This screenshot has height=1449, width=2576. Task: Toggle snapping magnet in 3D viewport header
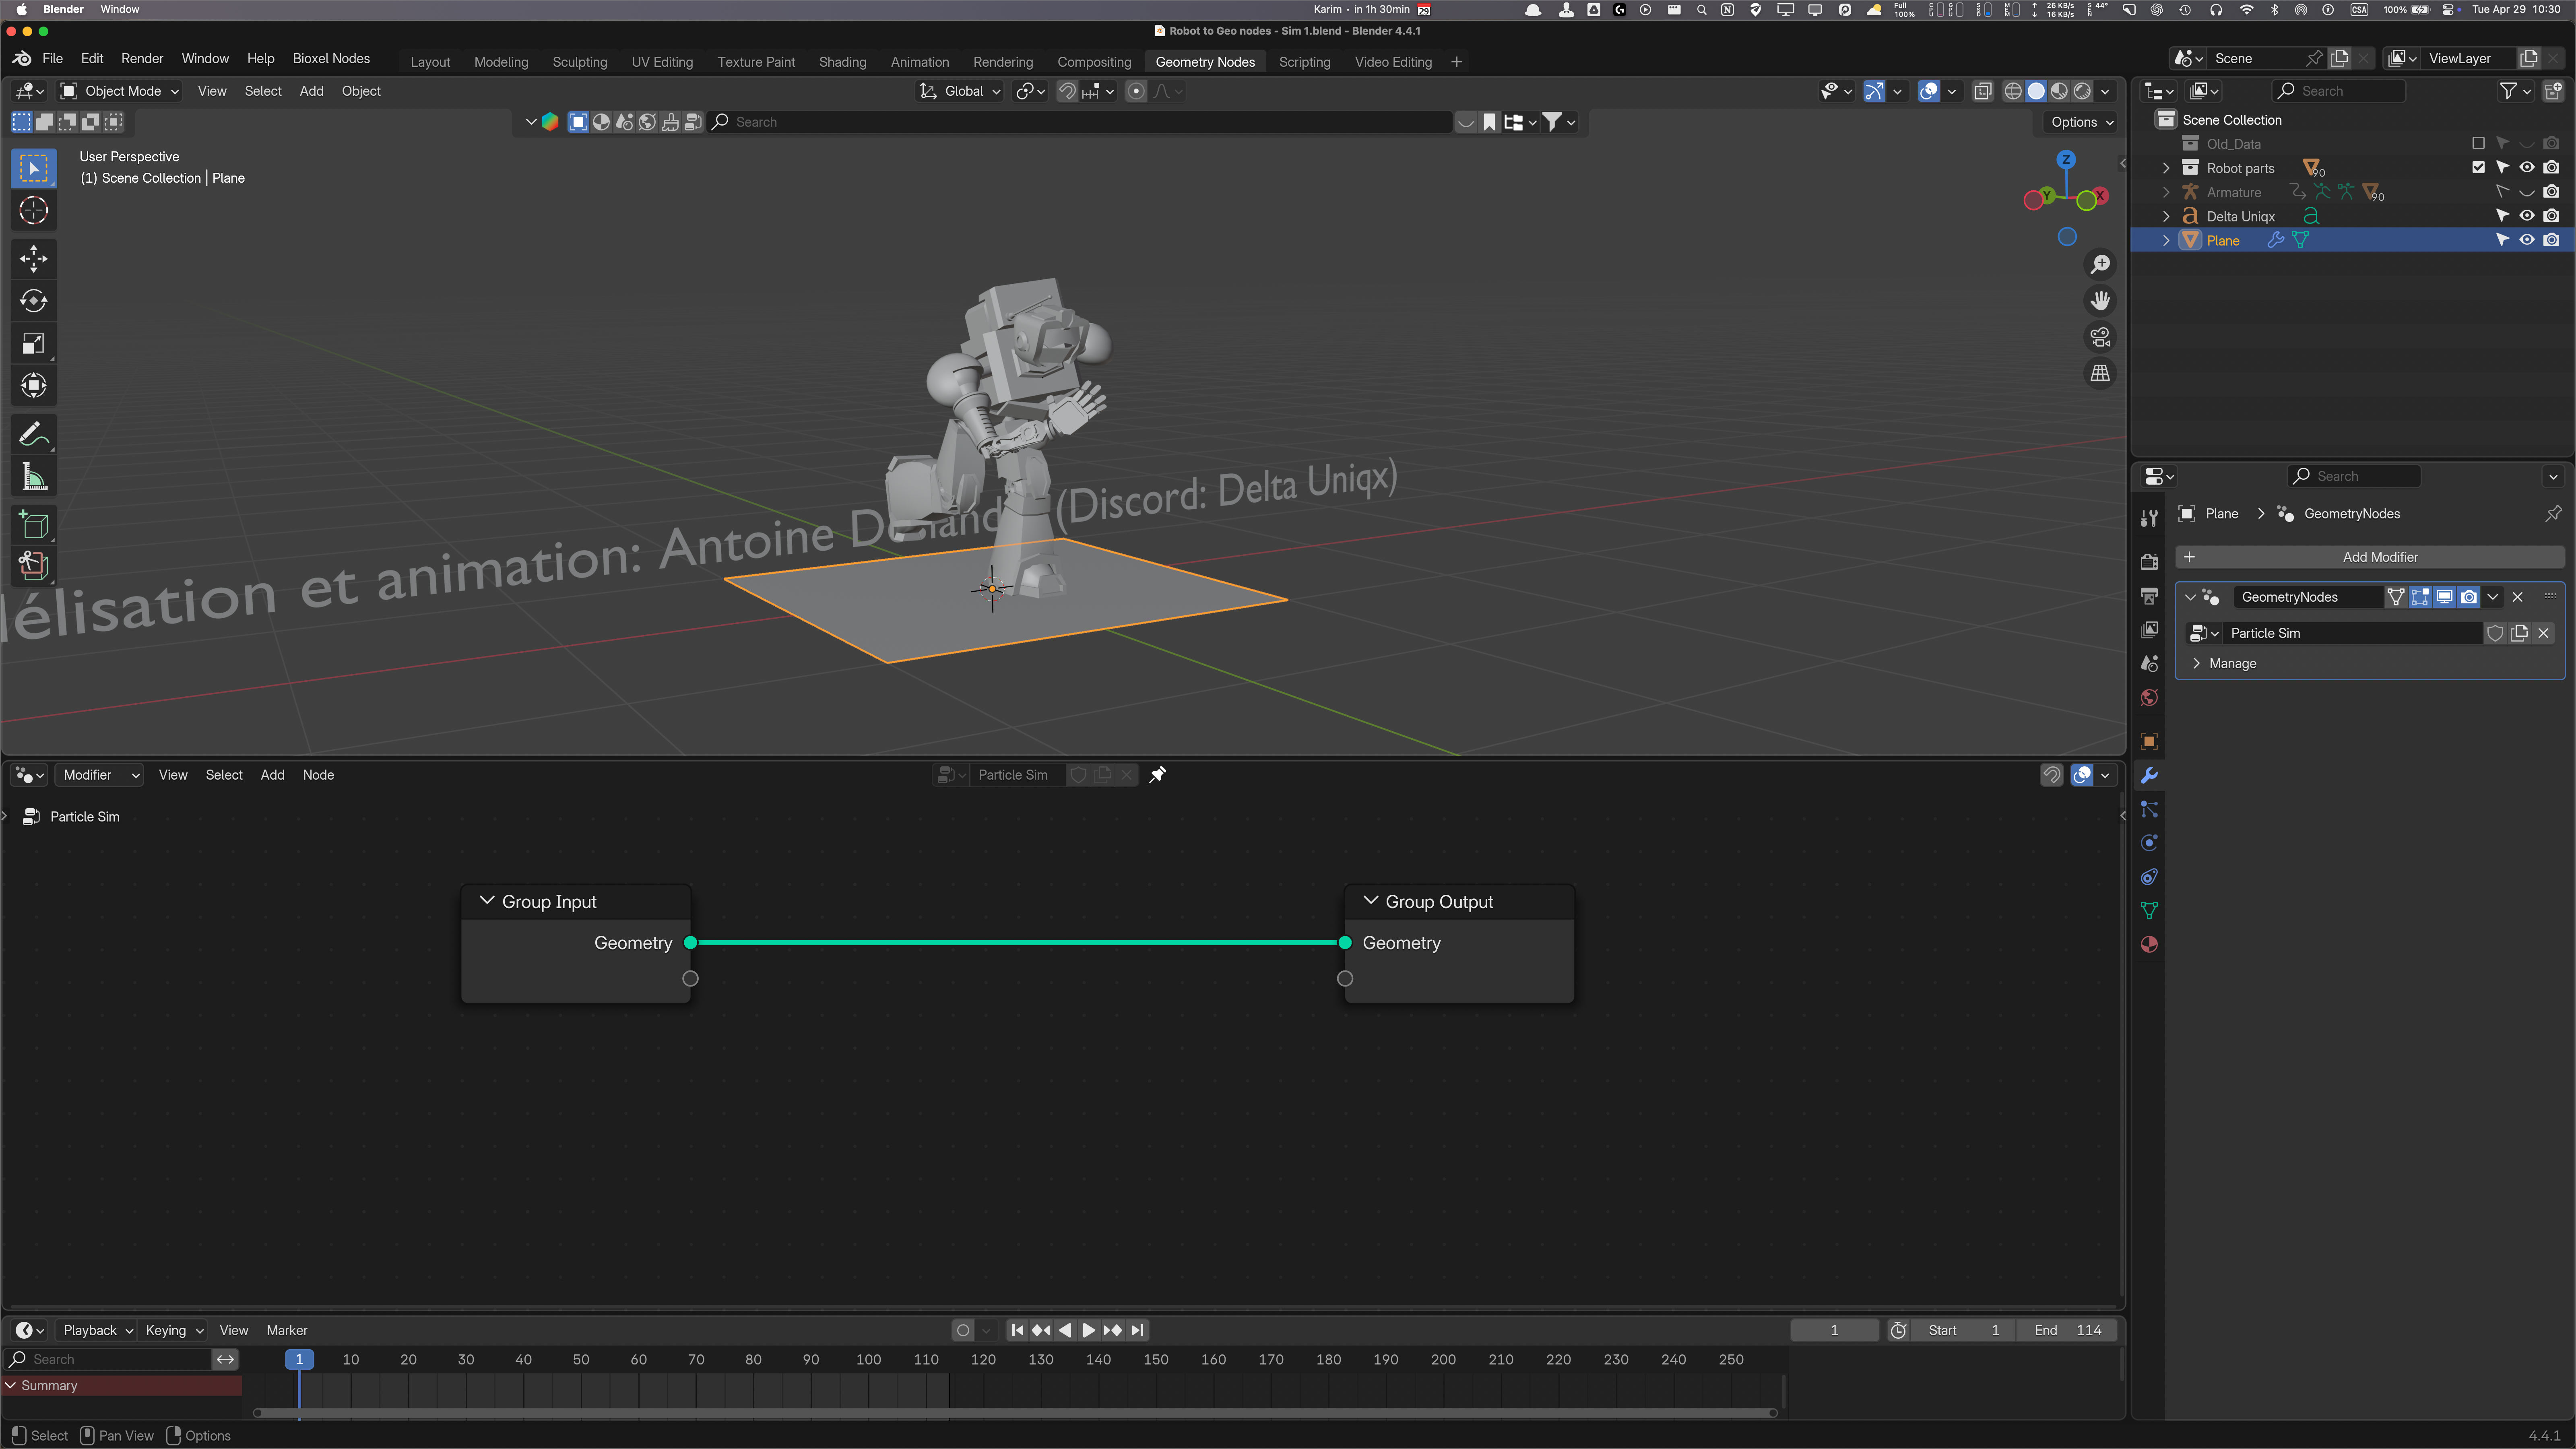tap(1068, 91)
